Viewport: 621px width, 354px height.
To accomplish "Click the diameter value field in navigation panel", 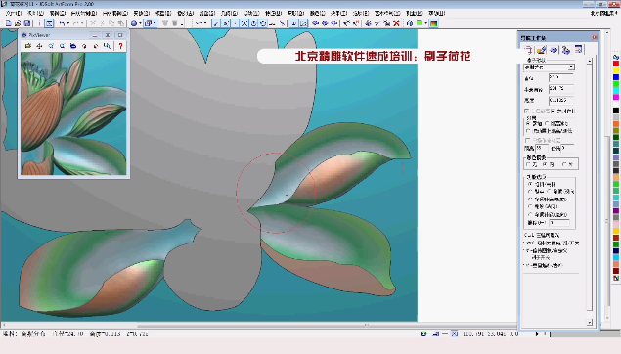I will [x=560, y=78].
